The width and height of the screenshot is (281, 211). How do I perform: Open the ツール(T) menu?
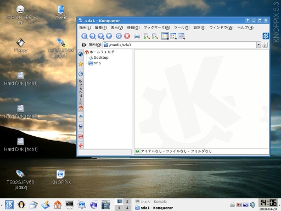182,27
